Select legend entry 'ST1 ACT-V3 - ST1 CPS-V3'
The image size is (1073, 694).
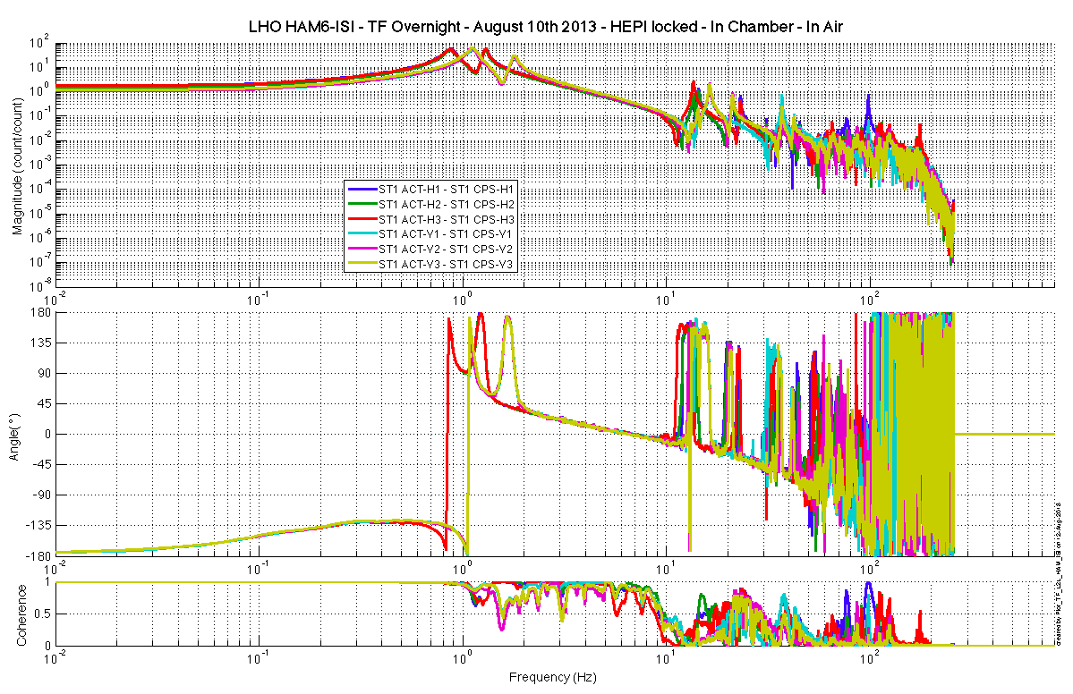(446, 265)
